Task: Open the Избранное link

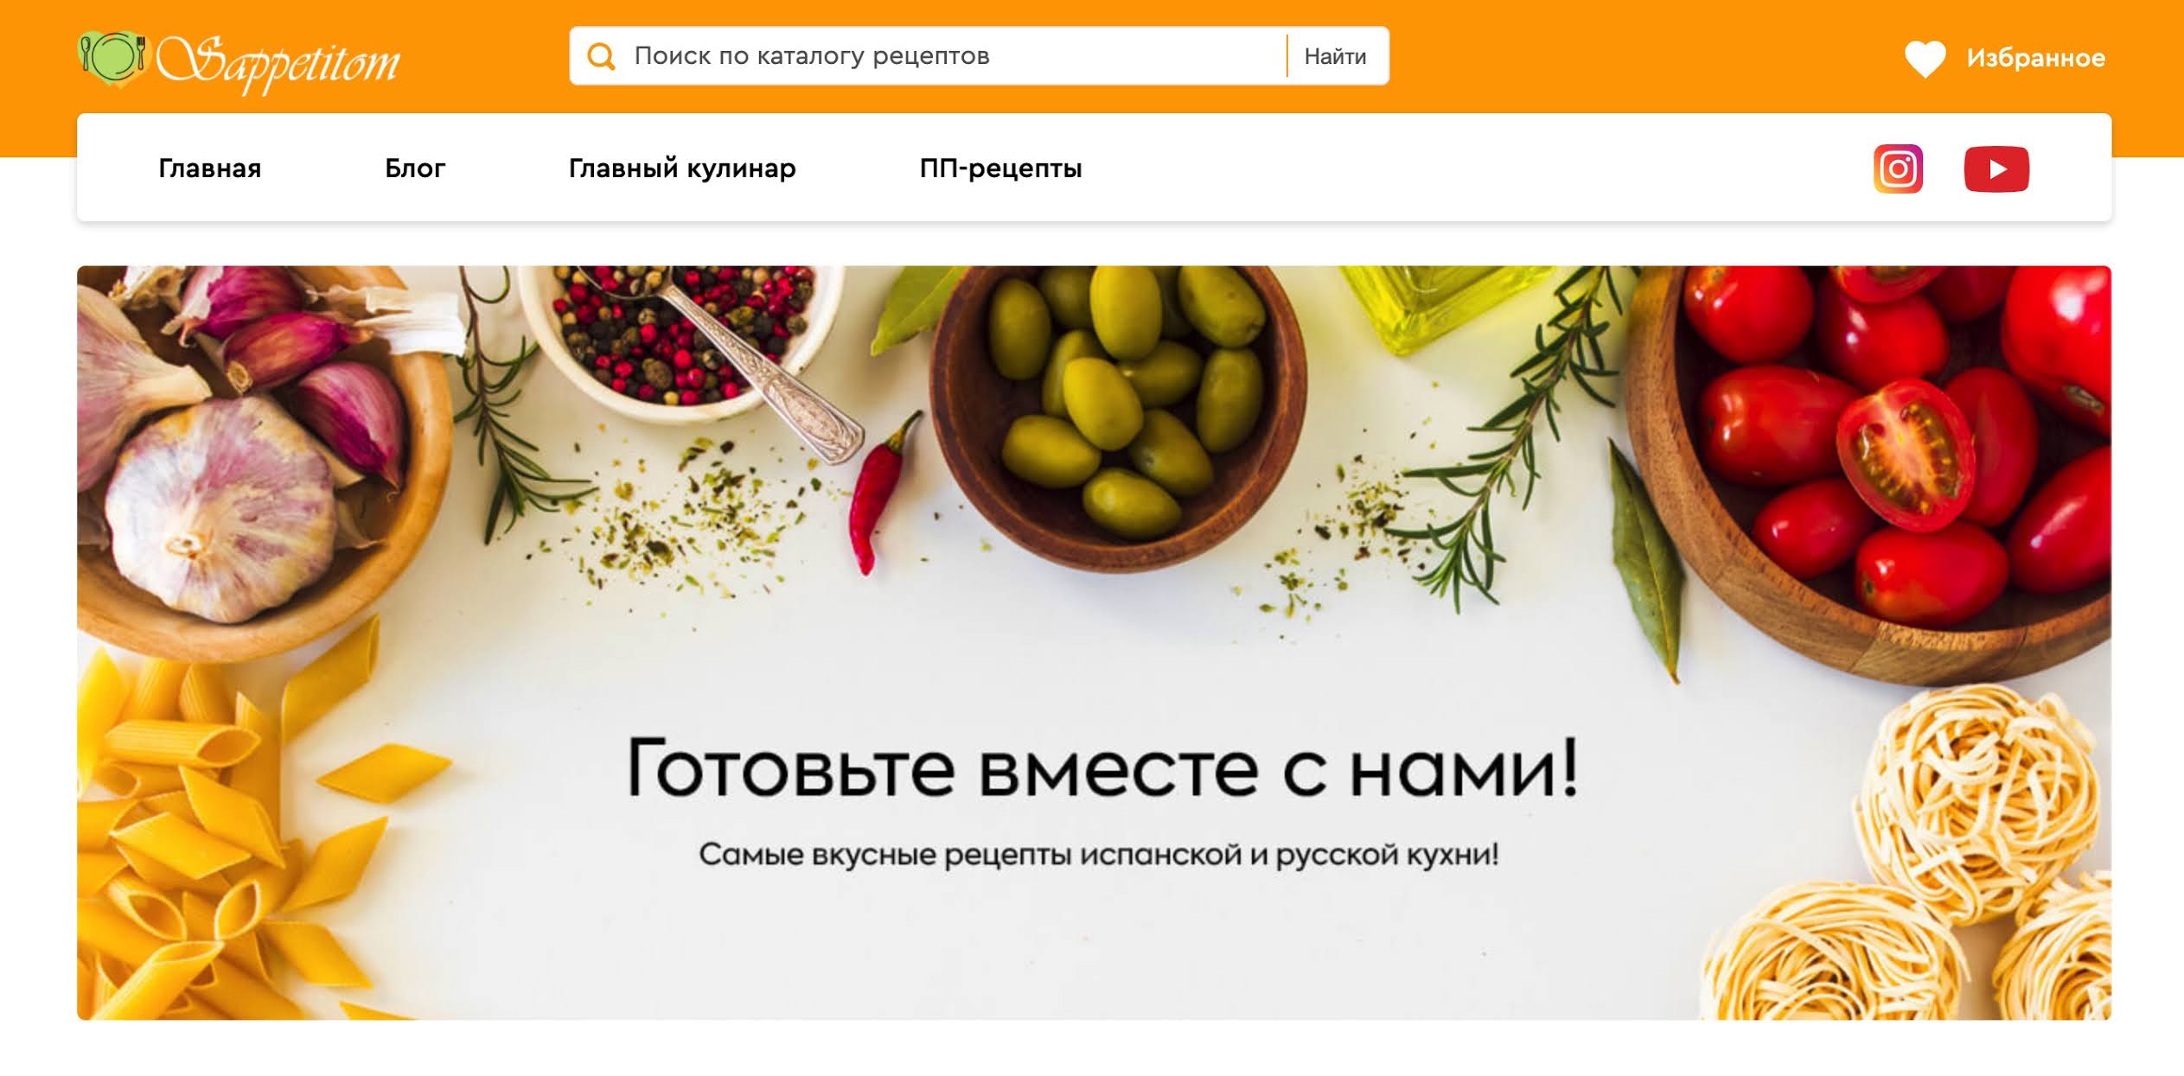Action: pyautogui.click(x=2036, y=58)
